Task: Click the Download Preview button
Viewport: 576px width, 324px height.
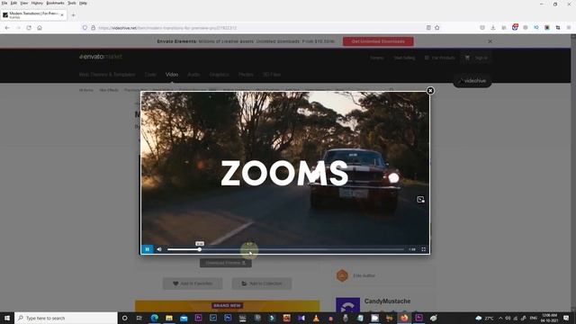Action: pos(226,263)
